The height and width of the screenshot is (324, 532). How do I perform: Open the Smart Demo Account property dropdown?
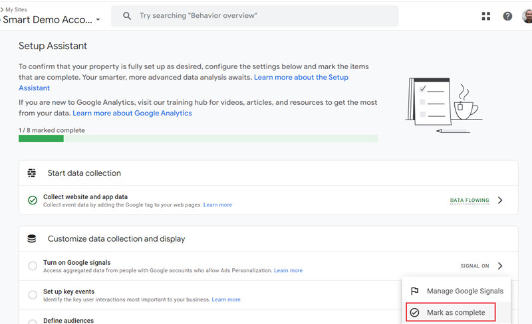point(51,20)
